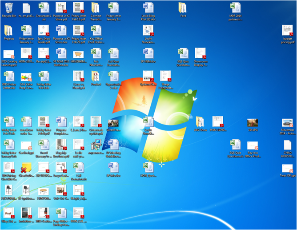The width and height of the screenshot is (297, 230).
Task: Select Leslie Blog Post (2).doc
Action: coord(148,8)
